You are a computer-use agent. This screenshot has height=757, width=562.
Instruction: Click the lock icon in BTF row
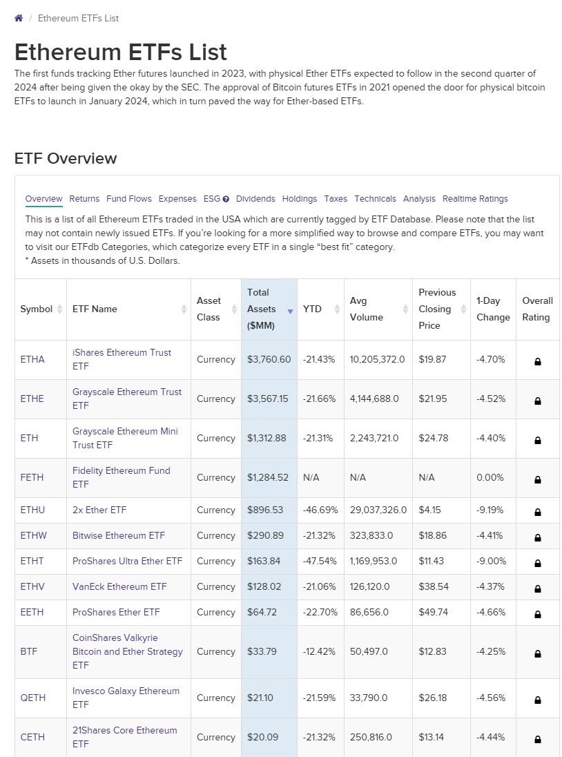tap(538, 653)
